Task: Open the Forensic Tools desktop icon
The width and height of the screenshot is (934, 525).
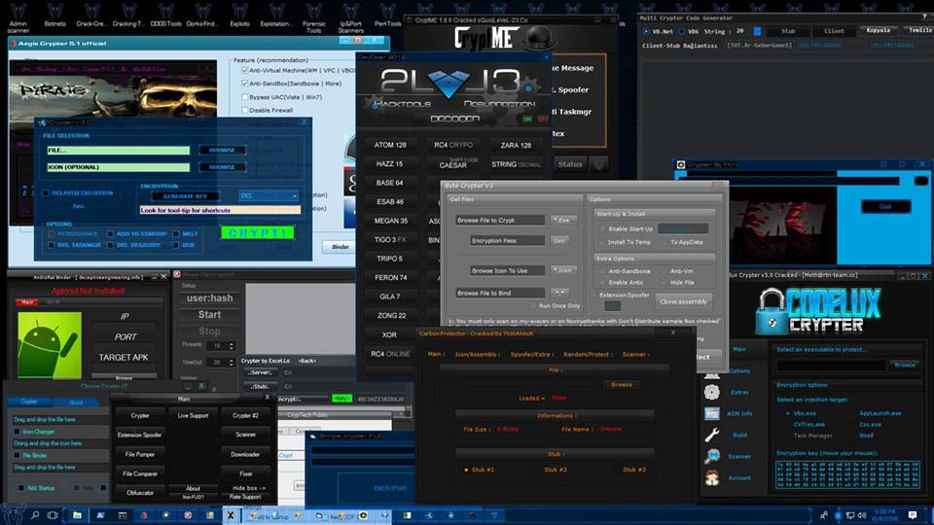Action: coord(314,17)
